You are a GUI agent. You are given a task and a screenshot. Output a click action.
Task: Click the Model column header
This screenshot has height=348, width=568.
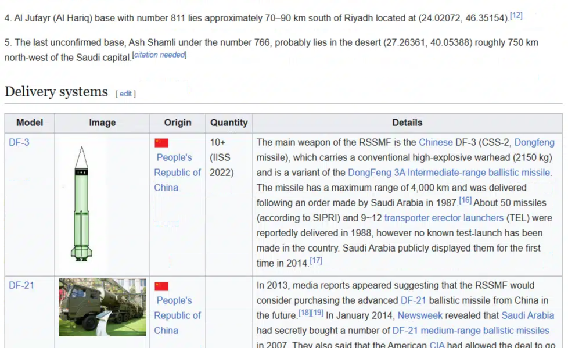[30, 123]
